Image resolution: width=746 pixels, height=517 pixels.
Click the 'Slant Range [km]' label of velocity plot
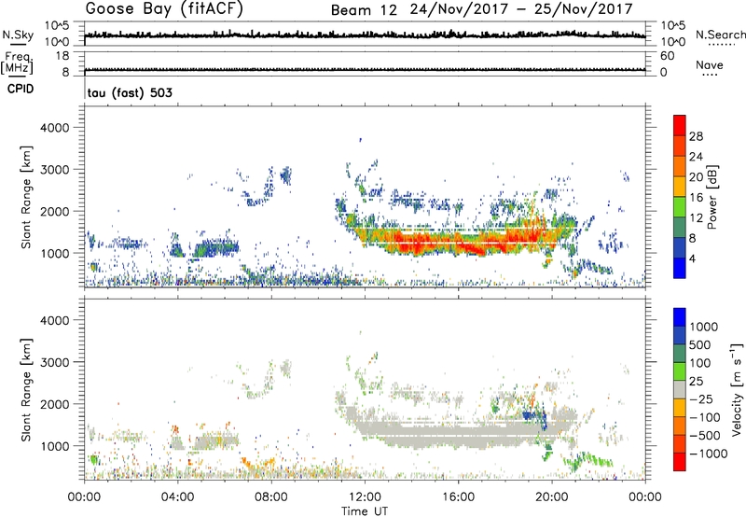click(26, 390)
